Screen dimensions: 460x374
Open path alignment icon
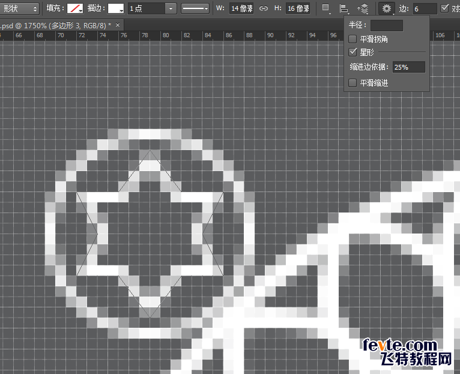[344, 9]
